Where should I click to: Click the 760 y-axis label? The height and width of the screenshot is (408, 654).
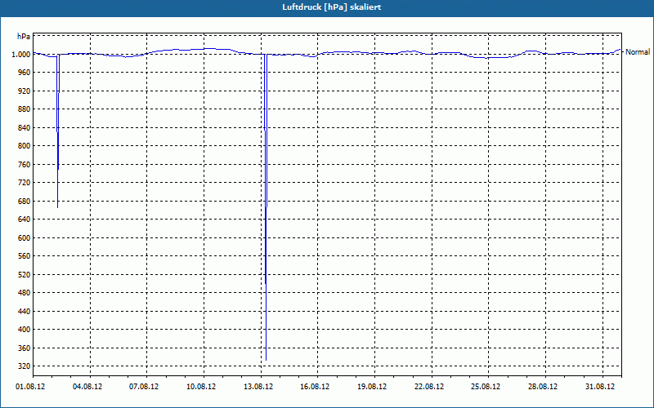click(24, 164)
